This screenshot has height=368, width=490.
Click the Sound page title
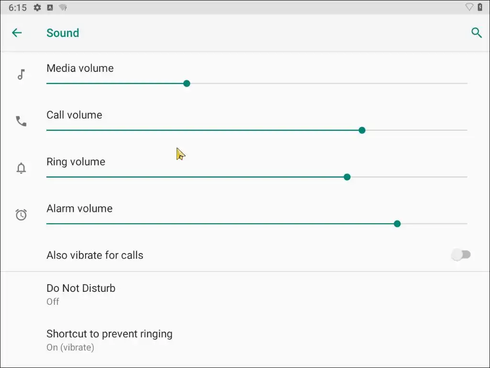[x=63, y=33]
